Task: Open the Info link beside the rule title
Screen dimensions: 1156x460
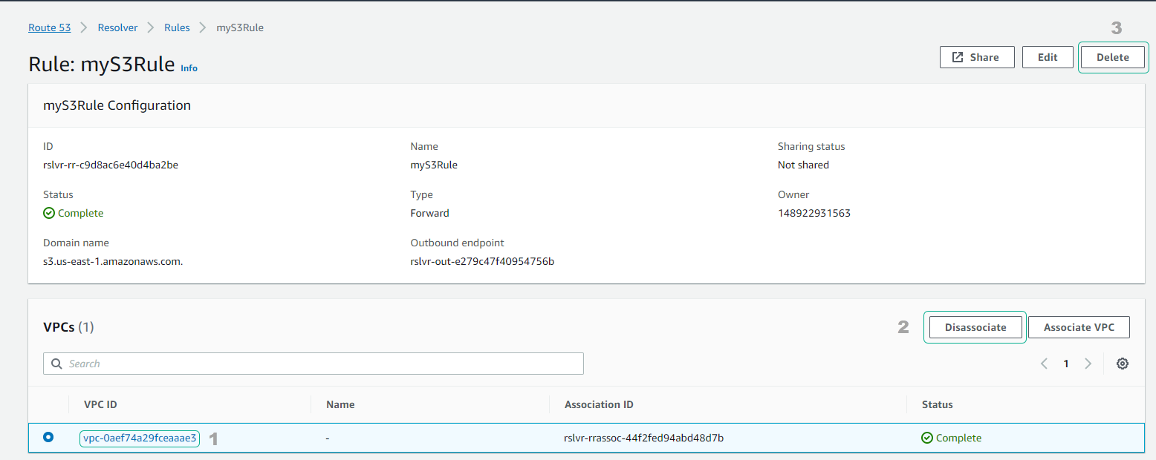Action: click(189, 68)
